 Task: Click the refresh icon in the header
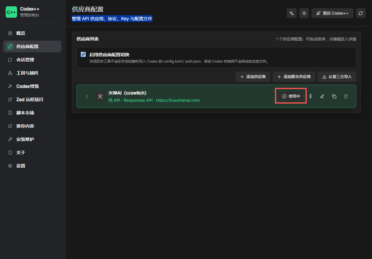[361, 13]
